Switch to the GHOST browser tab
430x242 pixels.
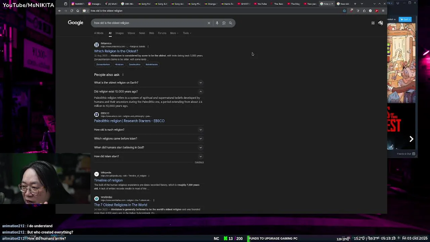tap(244, 4)
